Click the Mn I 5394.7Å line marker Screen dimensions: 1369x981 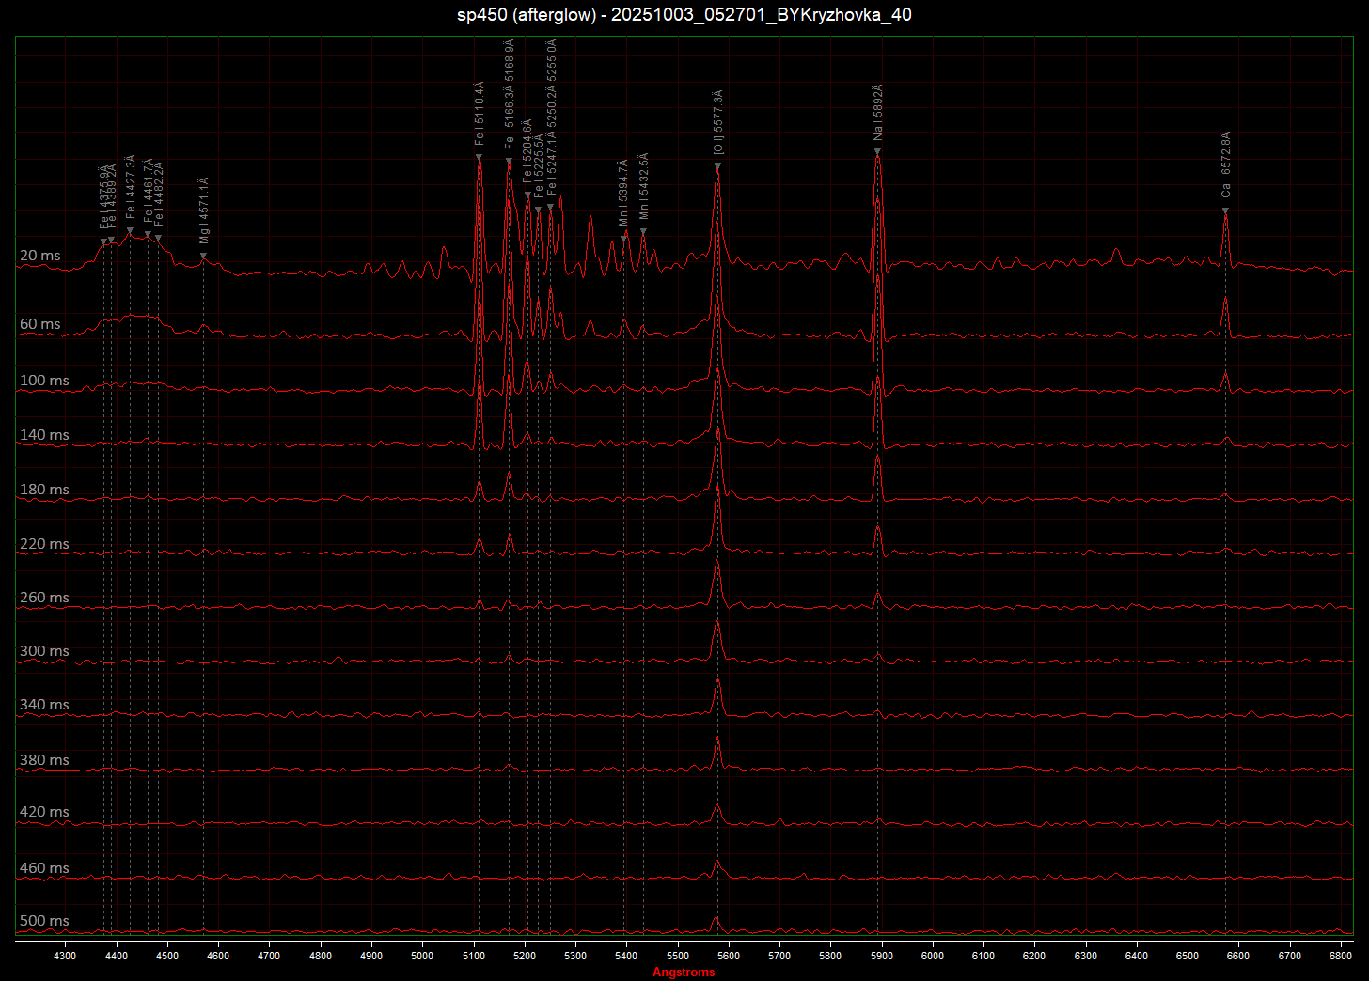pyautogui.click(x=624, y=239)
